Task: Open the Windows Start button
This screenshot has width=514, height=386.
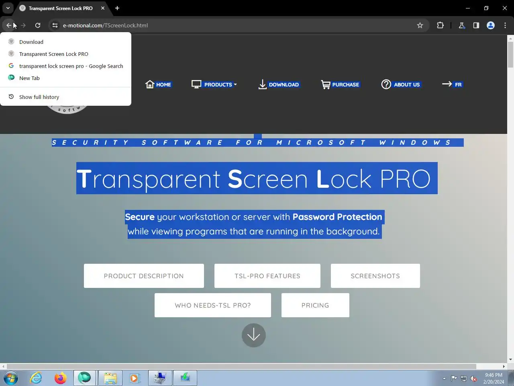Action: (11, 378)
